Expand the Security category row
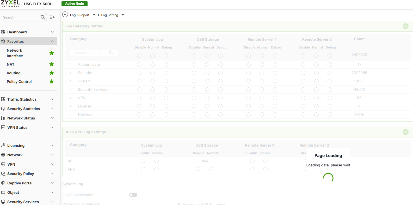This screenshot has height=205, width=413. [x=70, y=73]
